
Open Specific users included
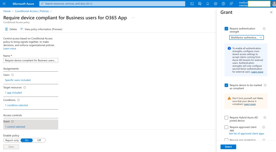(x=18, y=80)
